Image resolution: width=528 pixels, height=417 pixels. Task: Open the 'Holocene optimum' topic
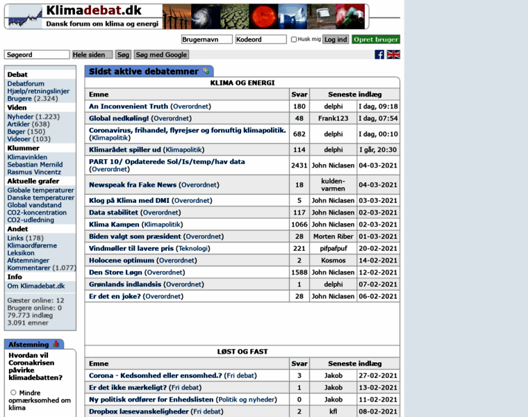(x=121, y=260)
